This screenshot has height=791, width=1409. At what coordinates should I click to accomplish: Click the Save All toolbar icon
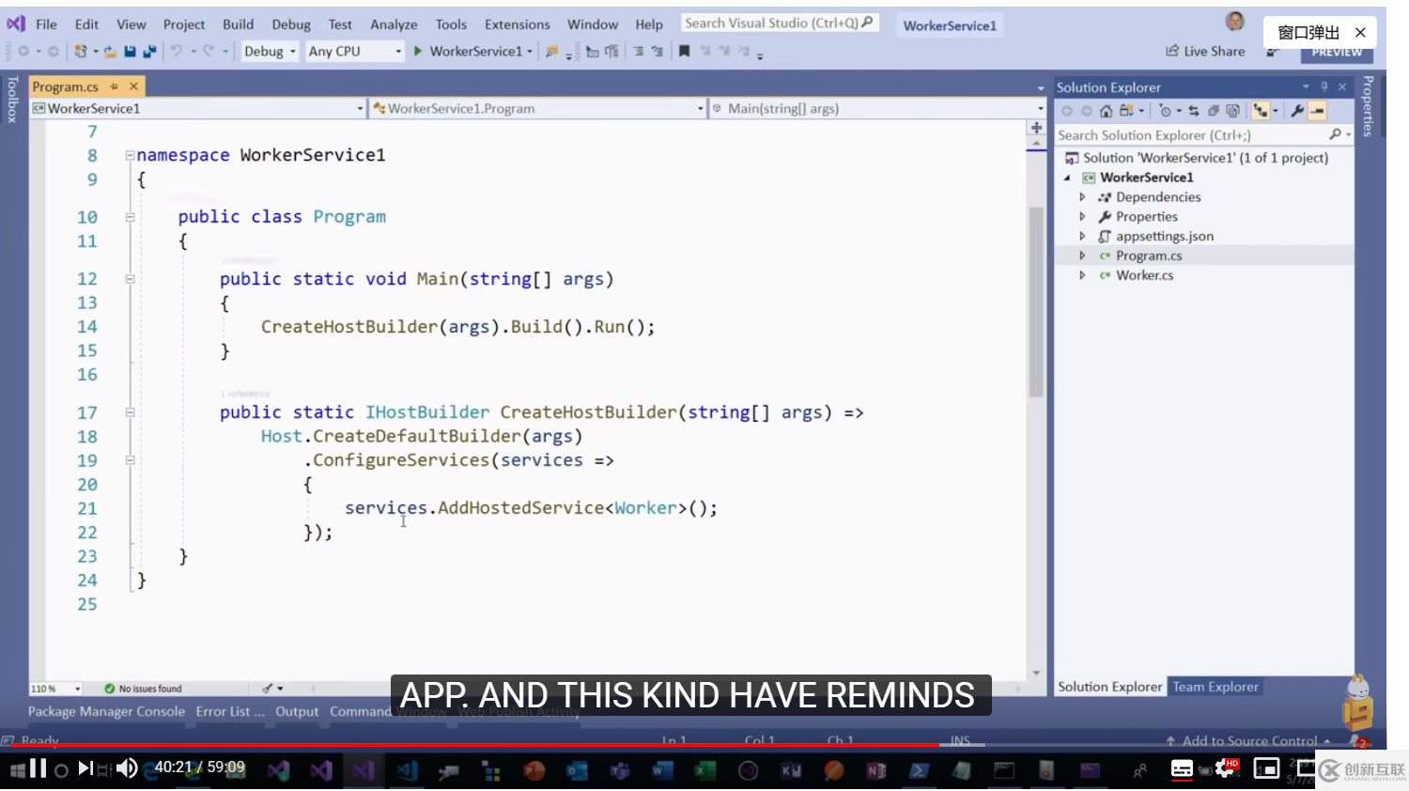150,51
